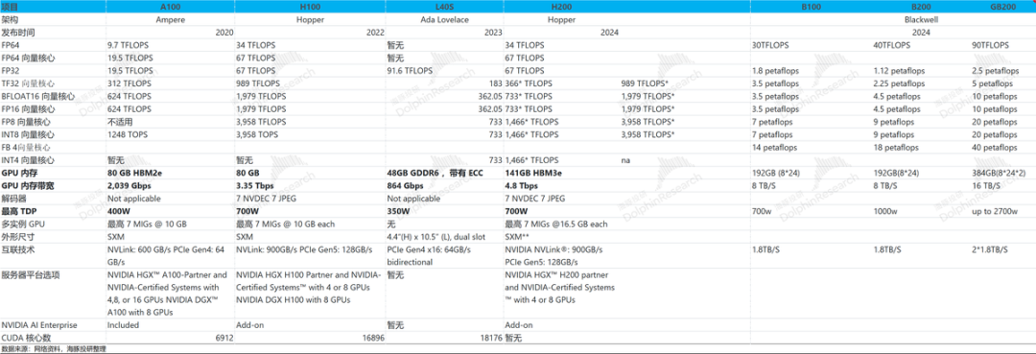Viewport: 1036px width, 354px height.
Task: Select the CUDA 核心数 row label
Action: pos(27,338)
